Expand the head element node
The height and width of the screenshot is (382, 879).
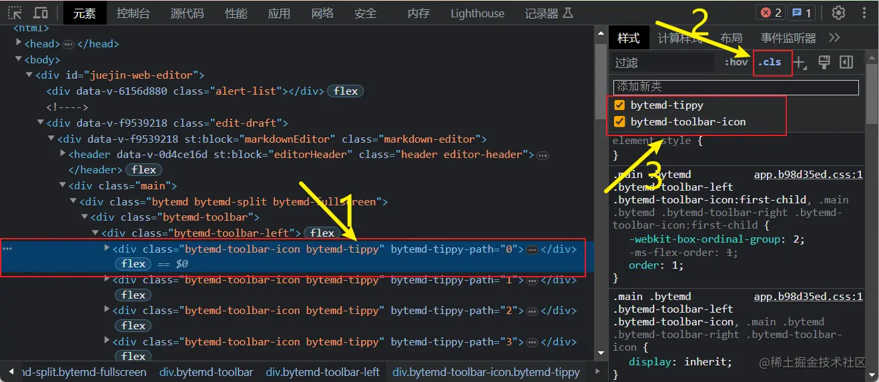[19, 43]
